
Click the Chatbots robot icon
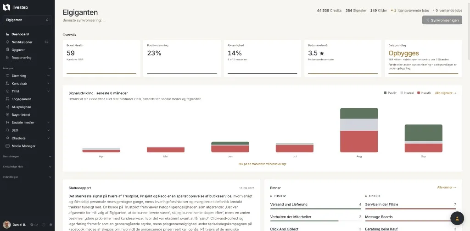point(7,138)
